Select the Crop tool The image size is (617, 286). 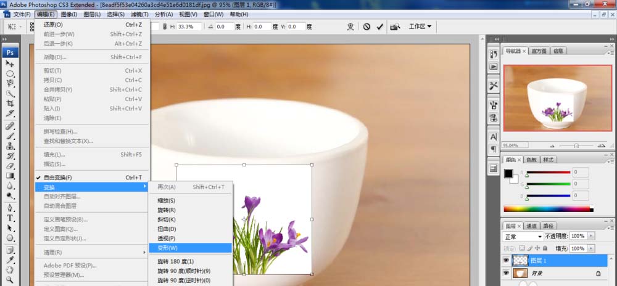point(10,104)
